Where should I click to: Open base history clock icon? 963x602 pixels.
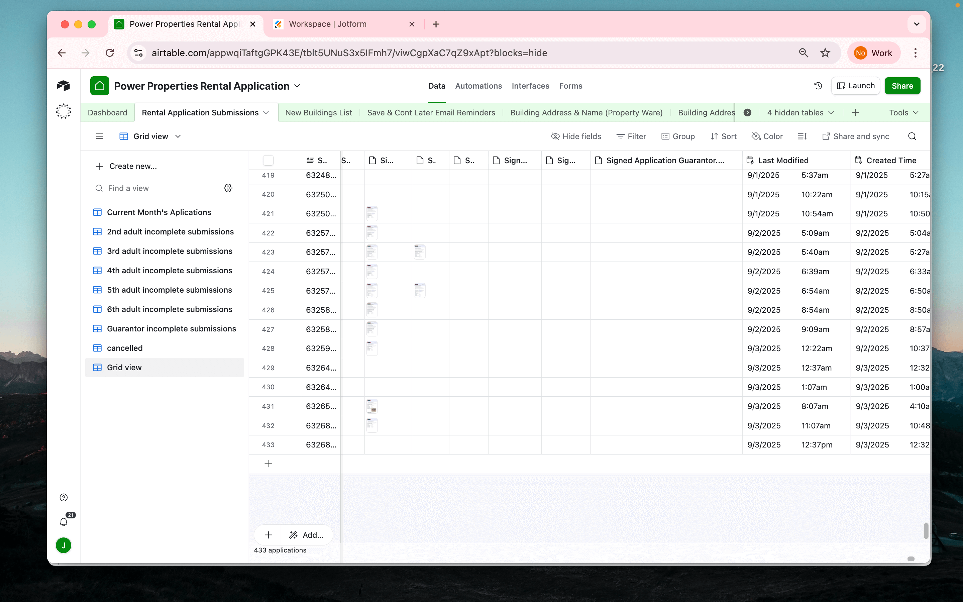(818, 86)
